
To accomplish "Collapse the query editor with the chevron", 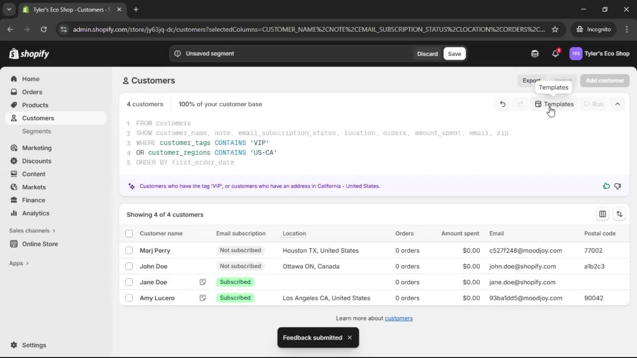I will 617,104.
